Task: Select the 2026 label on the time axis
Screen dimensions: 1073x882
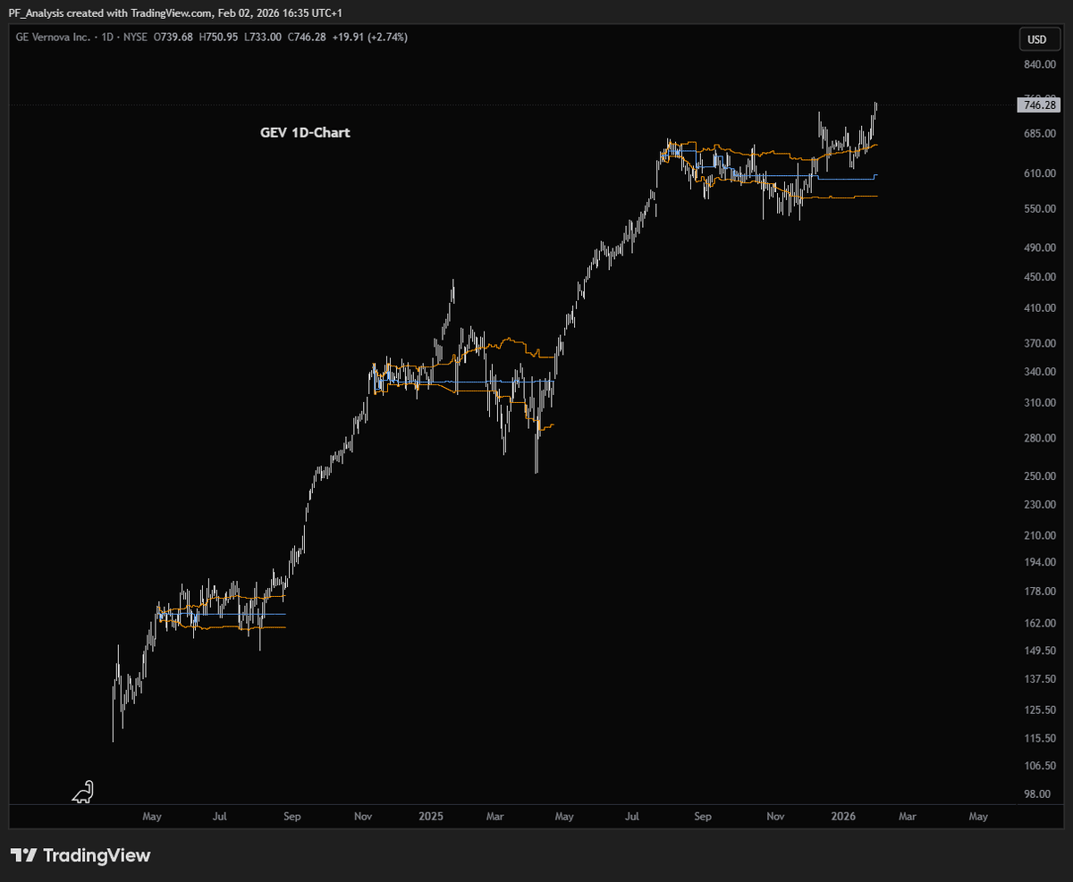Action: pyautogui.click(x=843, y=816)
